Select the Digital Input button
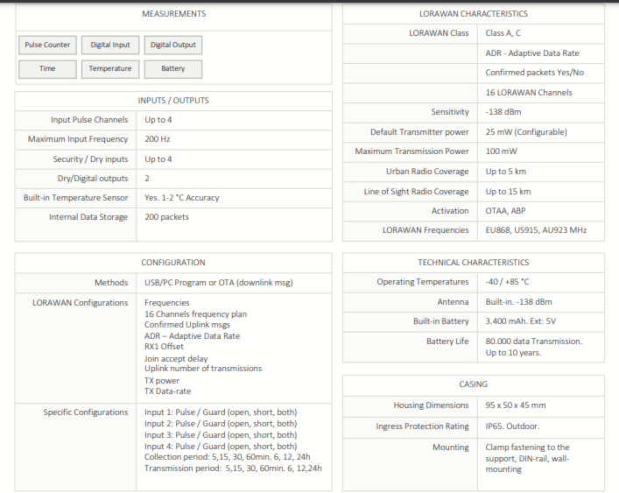The width and height of the screenshot is (619, 493). coord(110,45)
